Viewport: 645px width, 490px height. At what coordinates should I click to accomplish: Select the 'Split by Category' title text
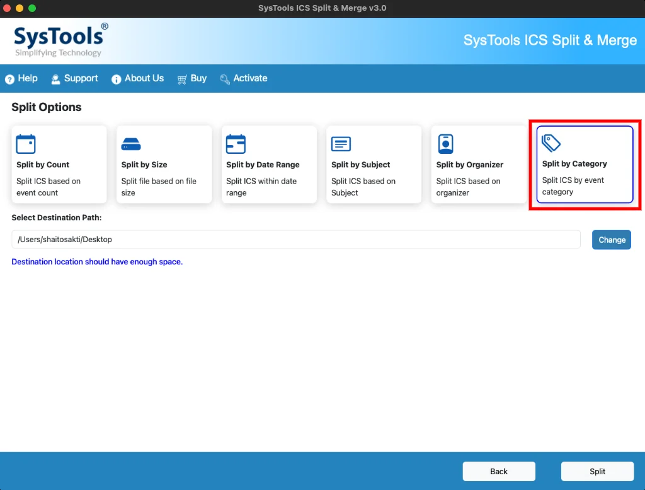(x=574, y=164)
